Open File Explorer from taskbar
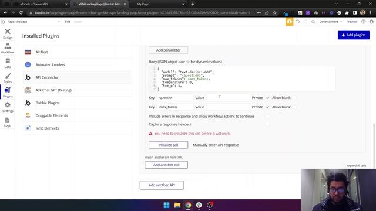Viewport: 376px width, 211px height. 177,205
